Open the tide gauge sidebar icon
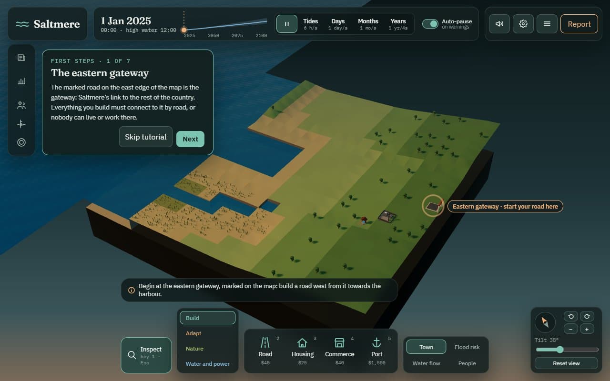Viewport: 610px width, 381px height. (x=21, y=124)
